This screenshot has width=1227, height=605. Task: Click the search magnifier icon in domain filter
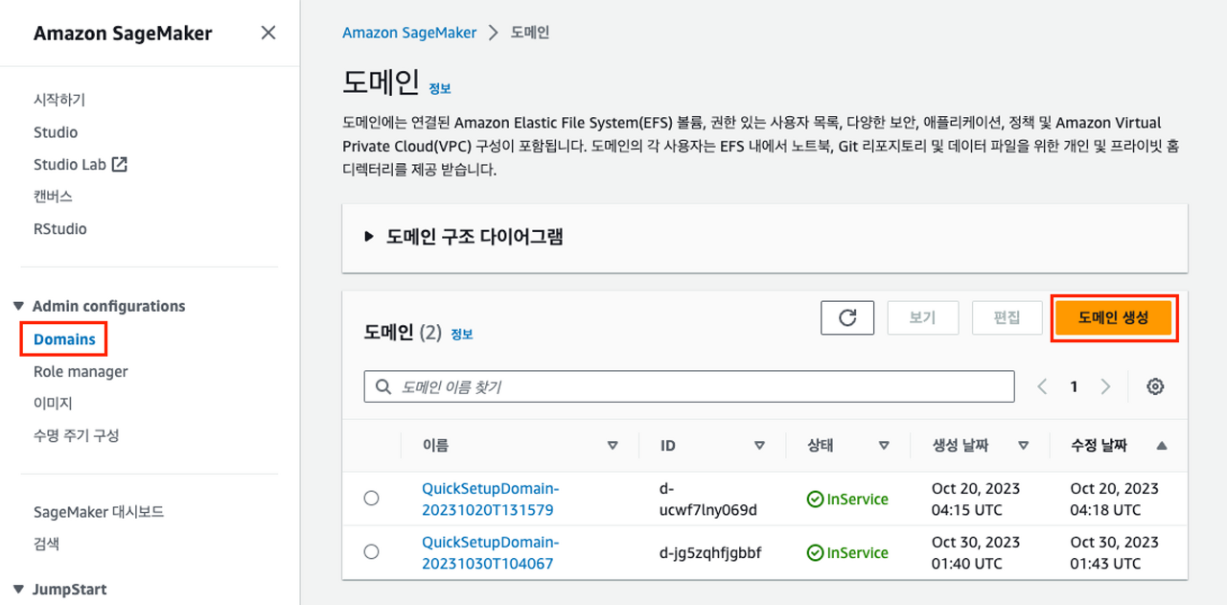click(x=383, y=386)
